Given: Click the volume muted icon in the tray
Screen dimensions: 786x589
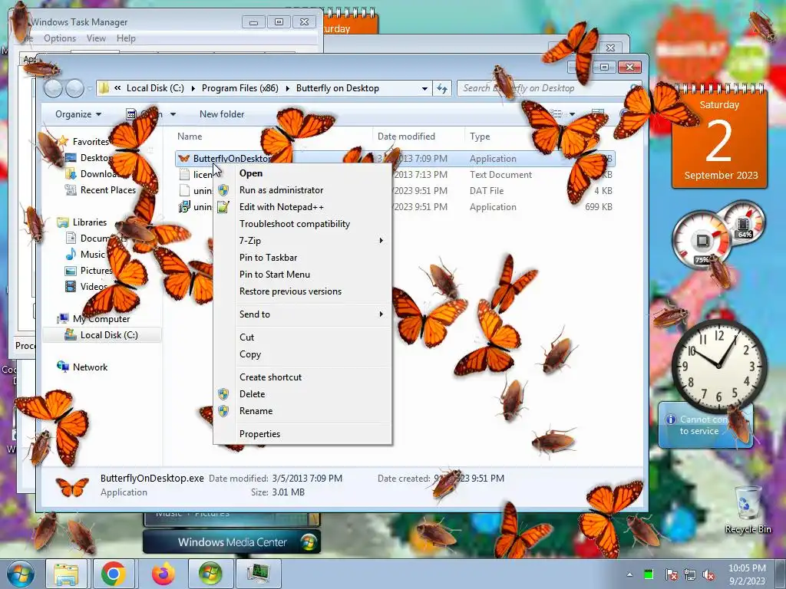Looking at the screenshot, I should tap(708, 574).
